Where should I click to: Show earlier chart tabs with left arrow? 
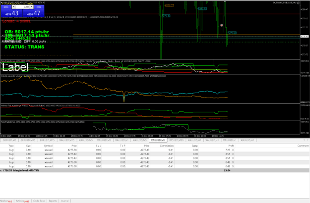tap(304, 140)
